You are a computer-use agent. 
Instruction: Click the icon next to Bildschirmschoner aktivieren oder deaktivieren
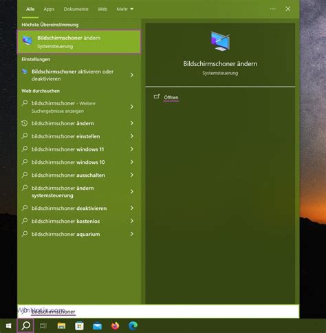point(25,72)
